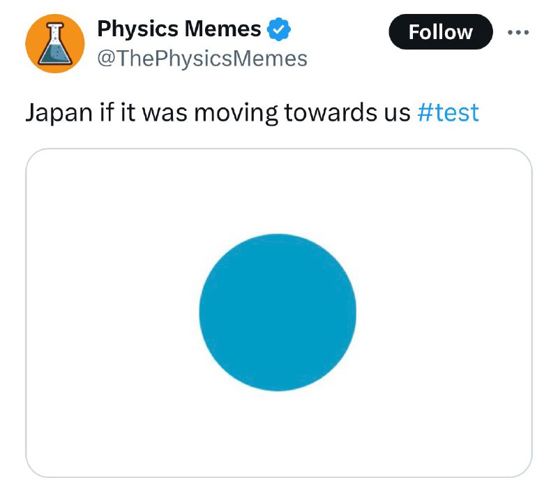Pick the teal blue circle color
This screenshot has height=494, width=558.
[x=278, y=312]
